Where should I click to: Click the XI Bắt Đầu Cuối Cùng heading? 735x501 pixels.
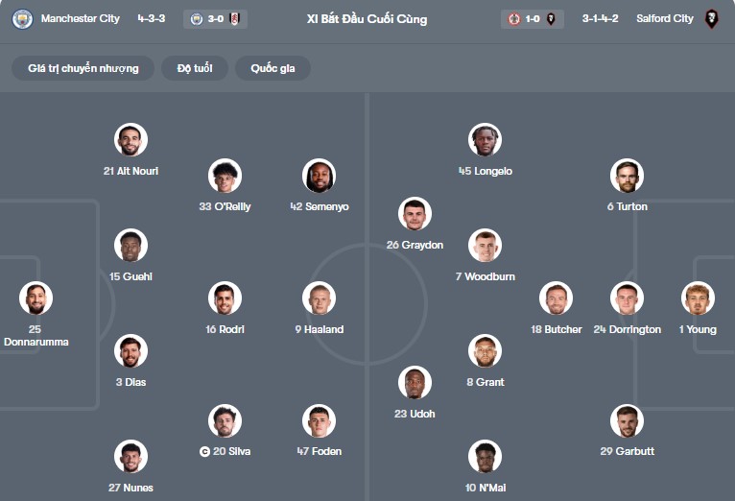click(x=367, y=19)
